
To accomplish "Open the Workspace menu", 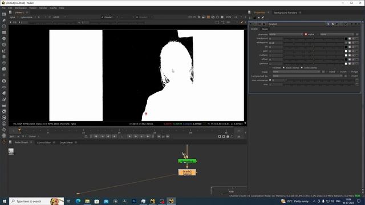I will (x=21, y=8).
